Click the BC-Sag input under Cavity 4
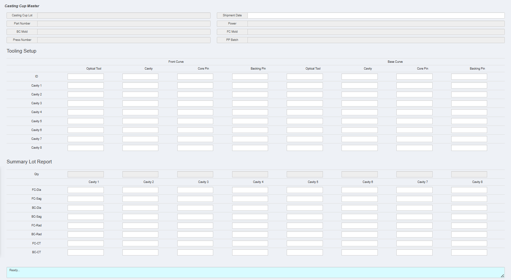 click(x=250, y=216)
